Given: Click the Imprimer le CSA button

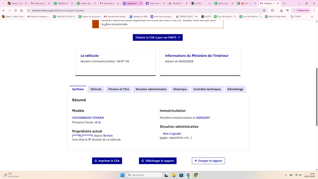Looking at the screenshot, I should 107,161.
